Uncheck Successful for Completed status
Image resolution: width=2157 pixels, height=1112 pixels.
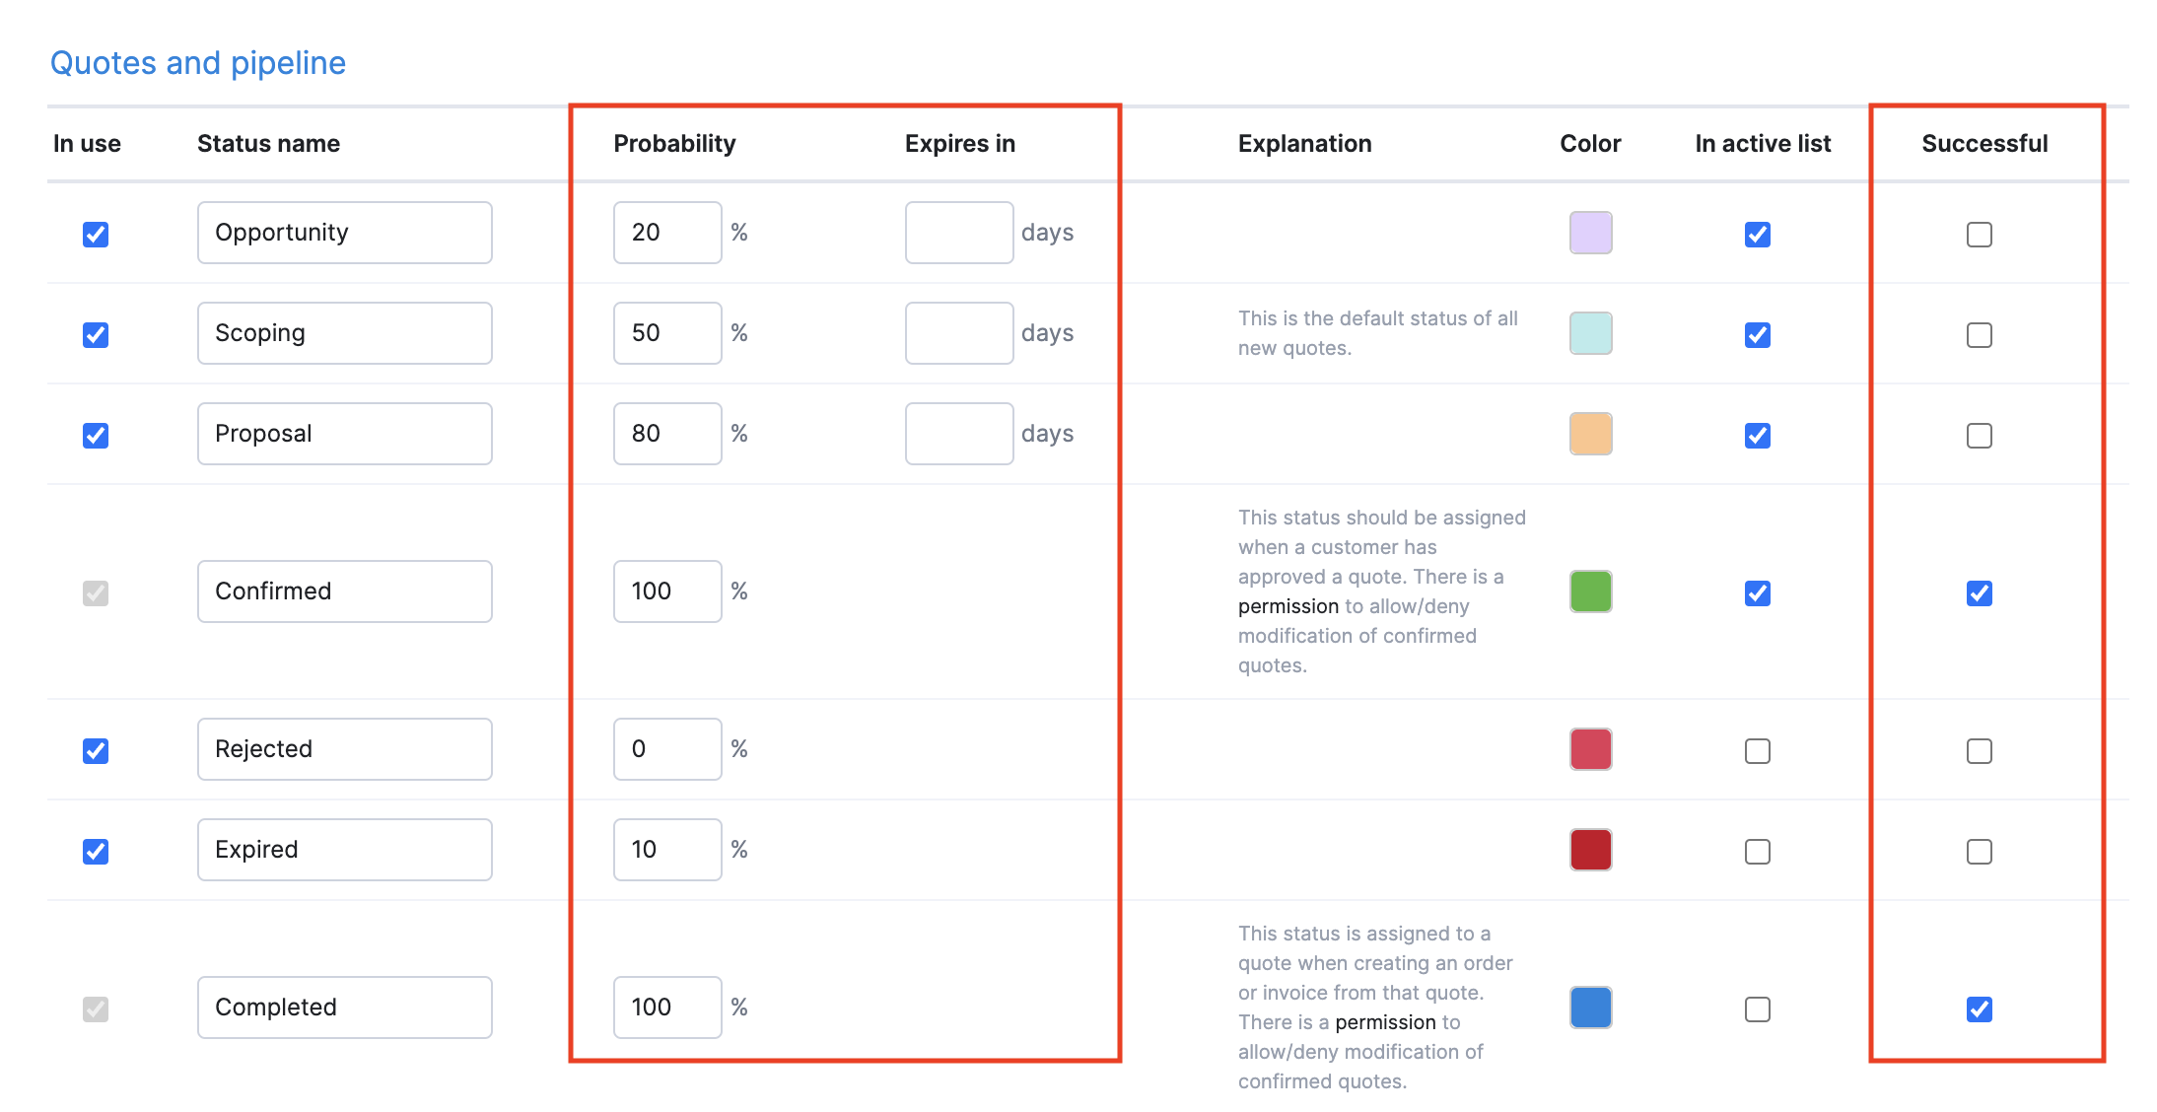(x=1979, y=1009)
